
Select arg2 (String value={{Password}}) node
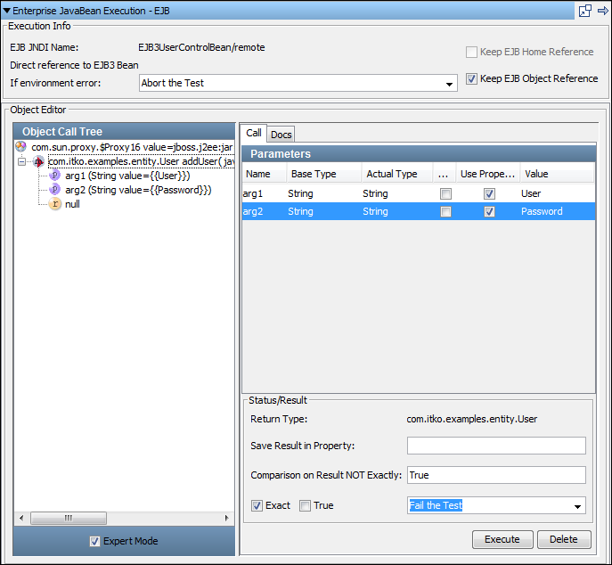point(138,190)
